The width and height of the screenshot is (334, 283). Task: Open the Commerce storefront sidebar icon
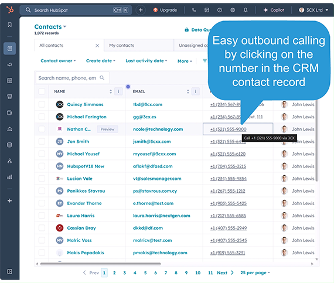pyautogui.click(x=9, y=97)
